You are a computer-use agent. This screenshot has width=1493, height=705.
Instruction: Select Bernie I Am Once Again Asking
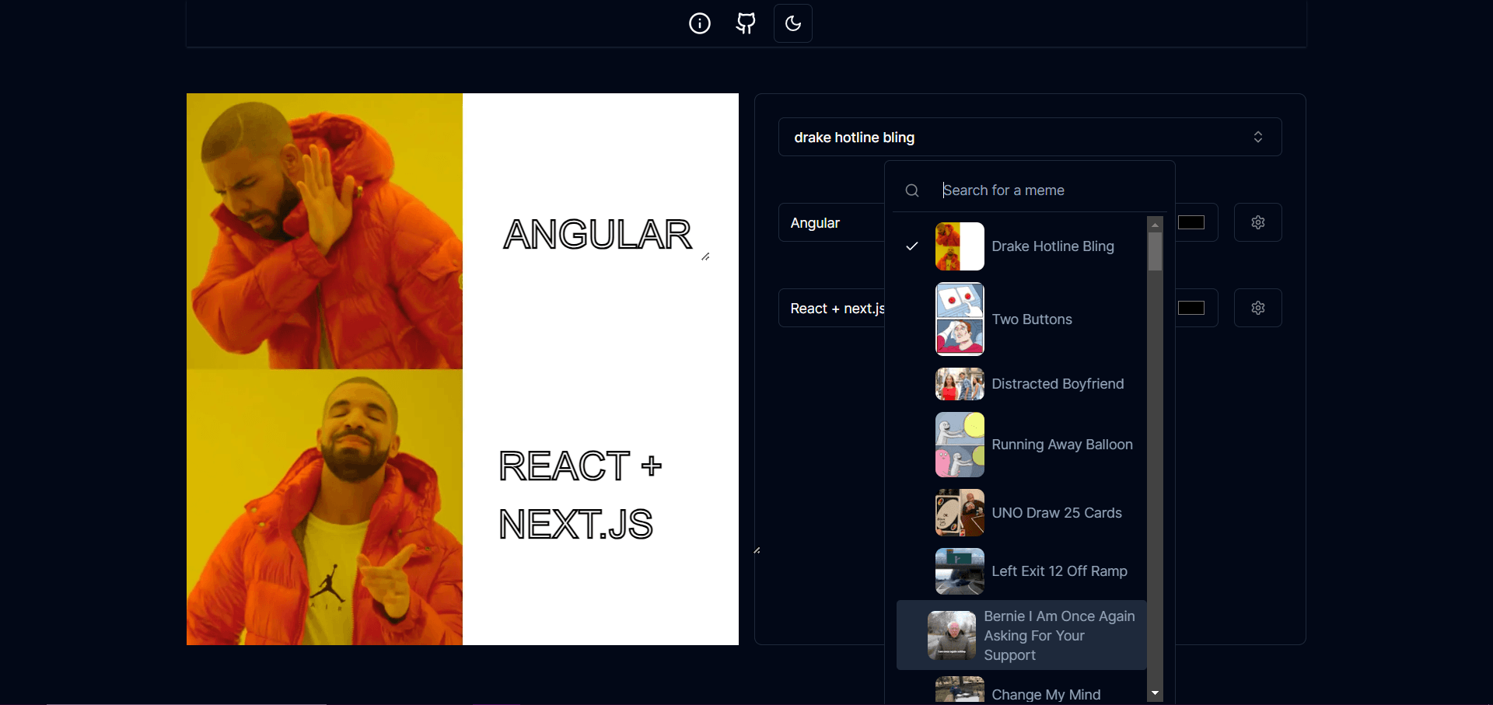point(1022,635)
